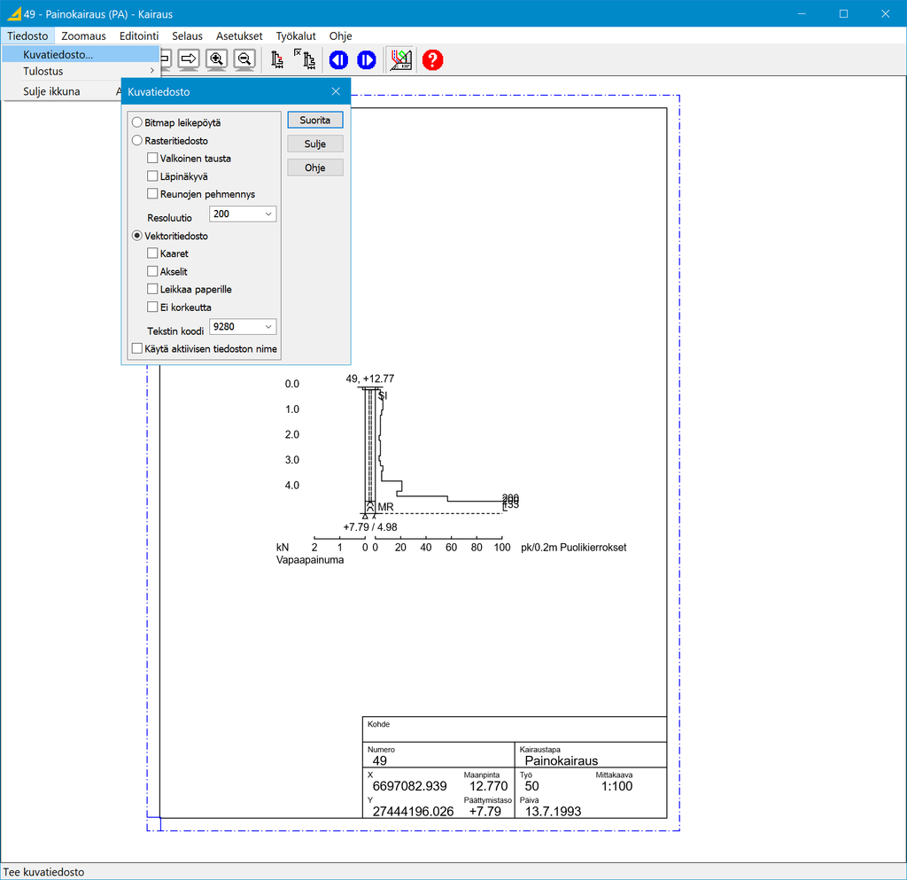Click the right-arrow monitor toolbar icon

189,59
